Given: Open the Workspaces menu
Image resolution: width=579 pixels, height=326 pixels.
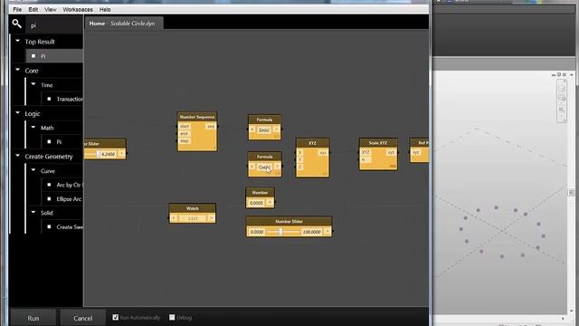Looking at the screenshot, I should pyautogui.click(x=78, y=9).
